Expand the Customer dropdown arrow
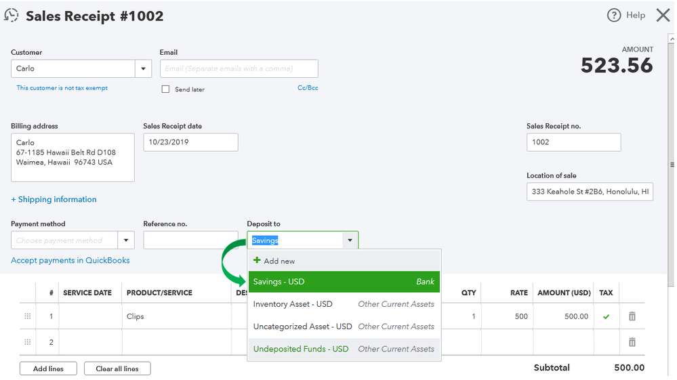 click(144, 68)
